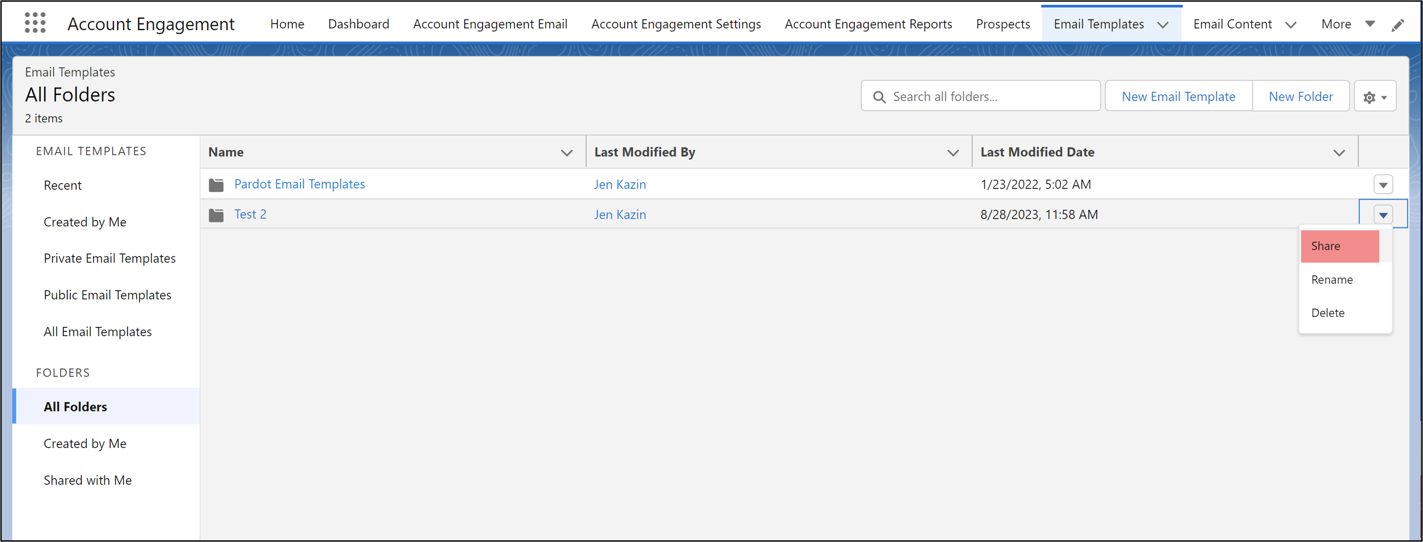Toggle row actions menu for Test 2
1423x542 pixels.
(x=1383, y=215)
